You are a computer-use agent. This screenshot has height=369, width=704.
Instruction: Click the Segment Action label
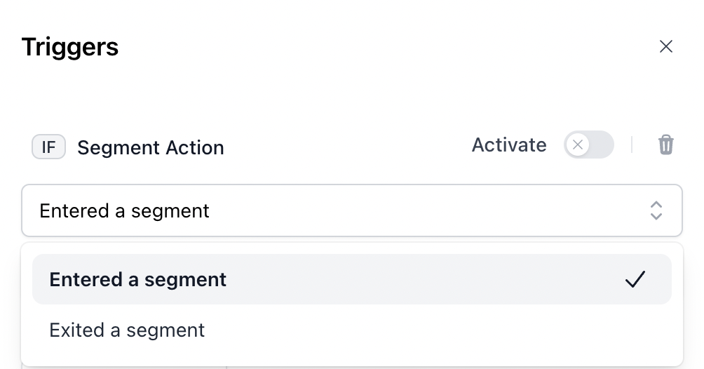[x=151, y=147]
